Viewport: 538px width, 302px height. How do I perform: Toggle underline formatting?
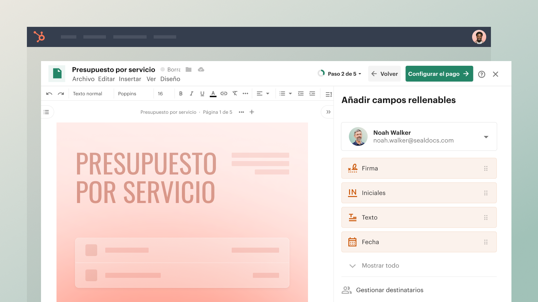(x=202, y=94)
